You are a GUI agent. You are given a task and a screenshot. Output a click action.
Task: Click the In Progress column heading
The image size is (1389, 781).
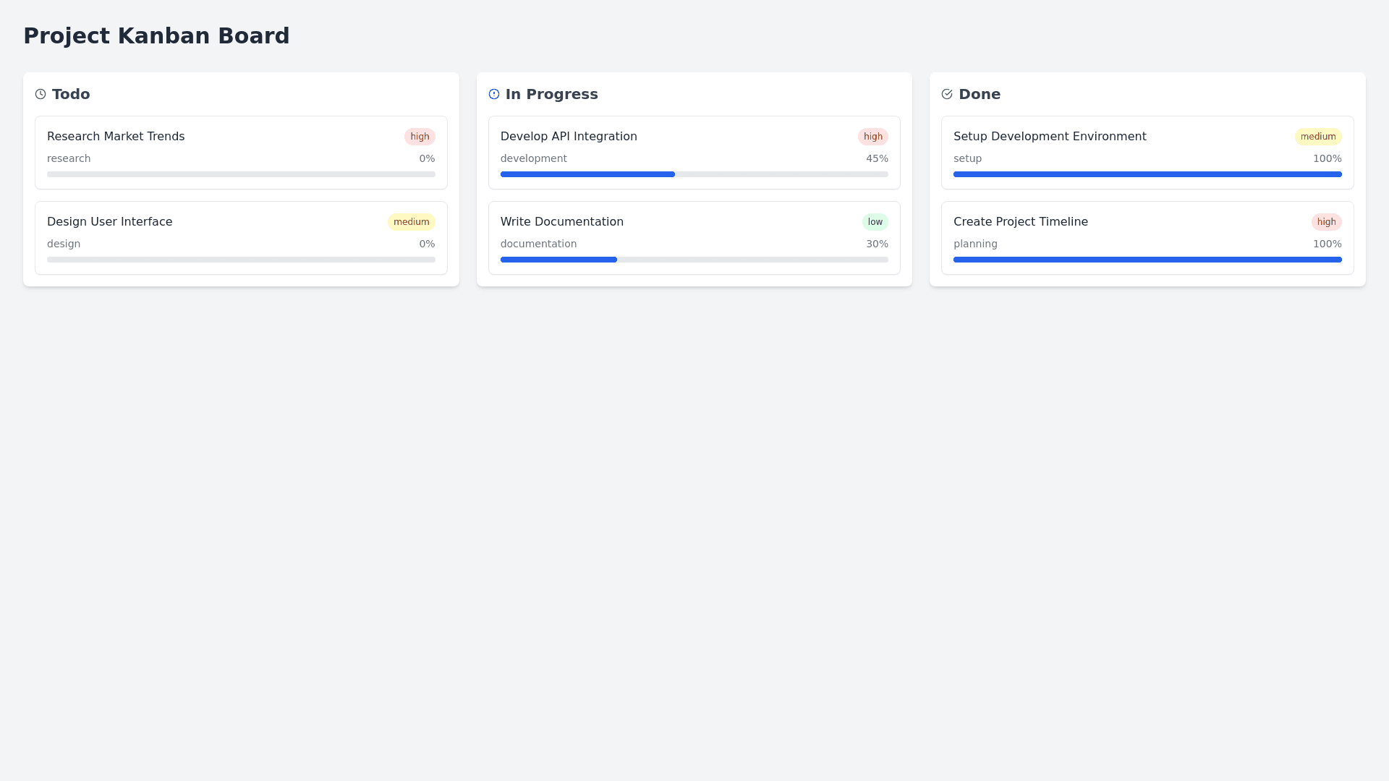(x=551, y=94)
